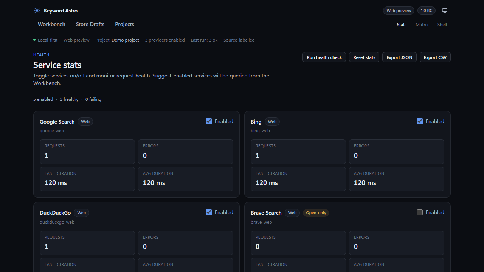Click Bing Errors stat tile

tap(397, 151)
